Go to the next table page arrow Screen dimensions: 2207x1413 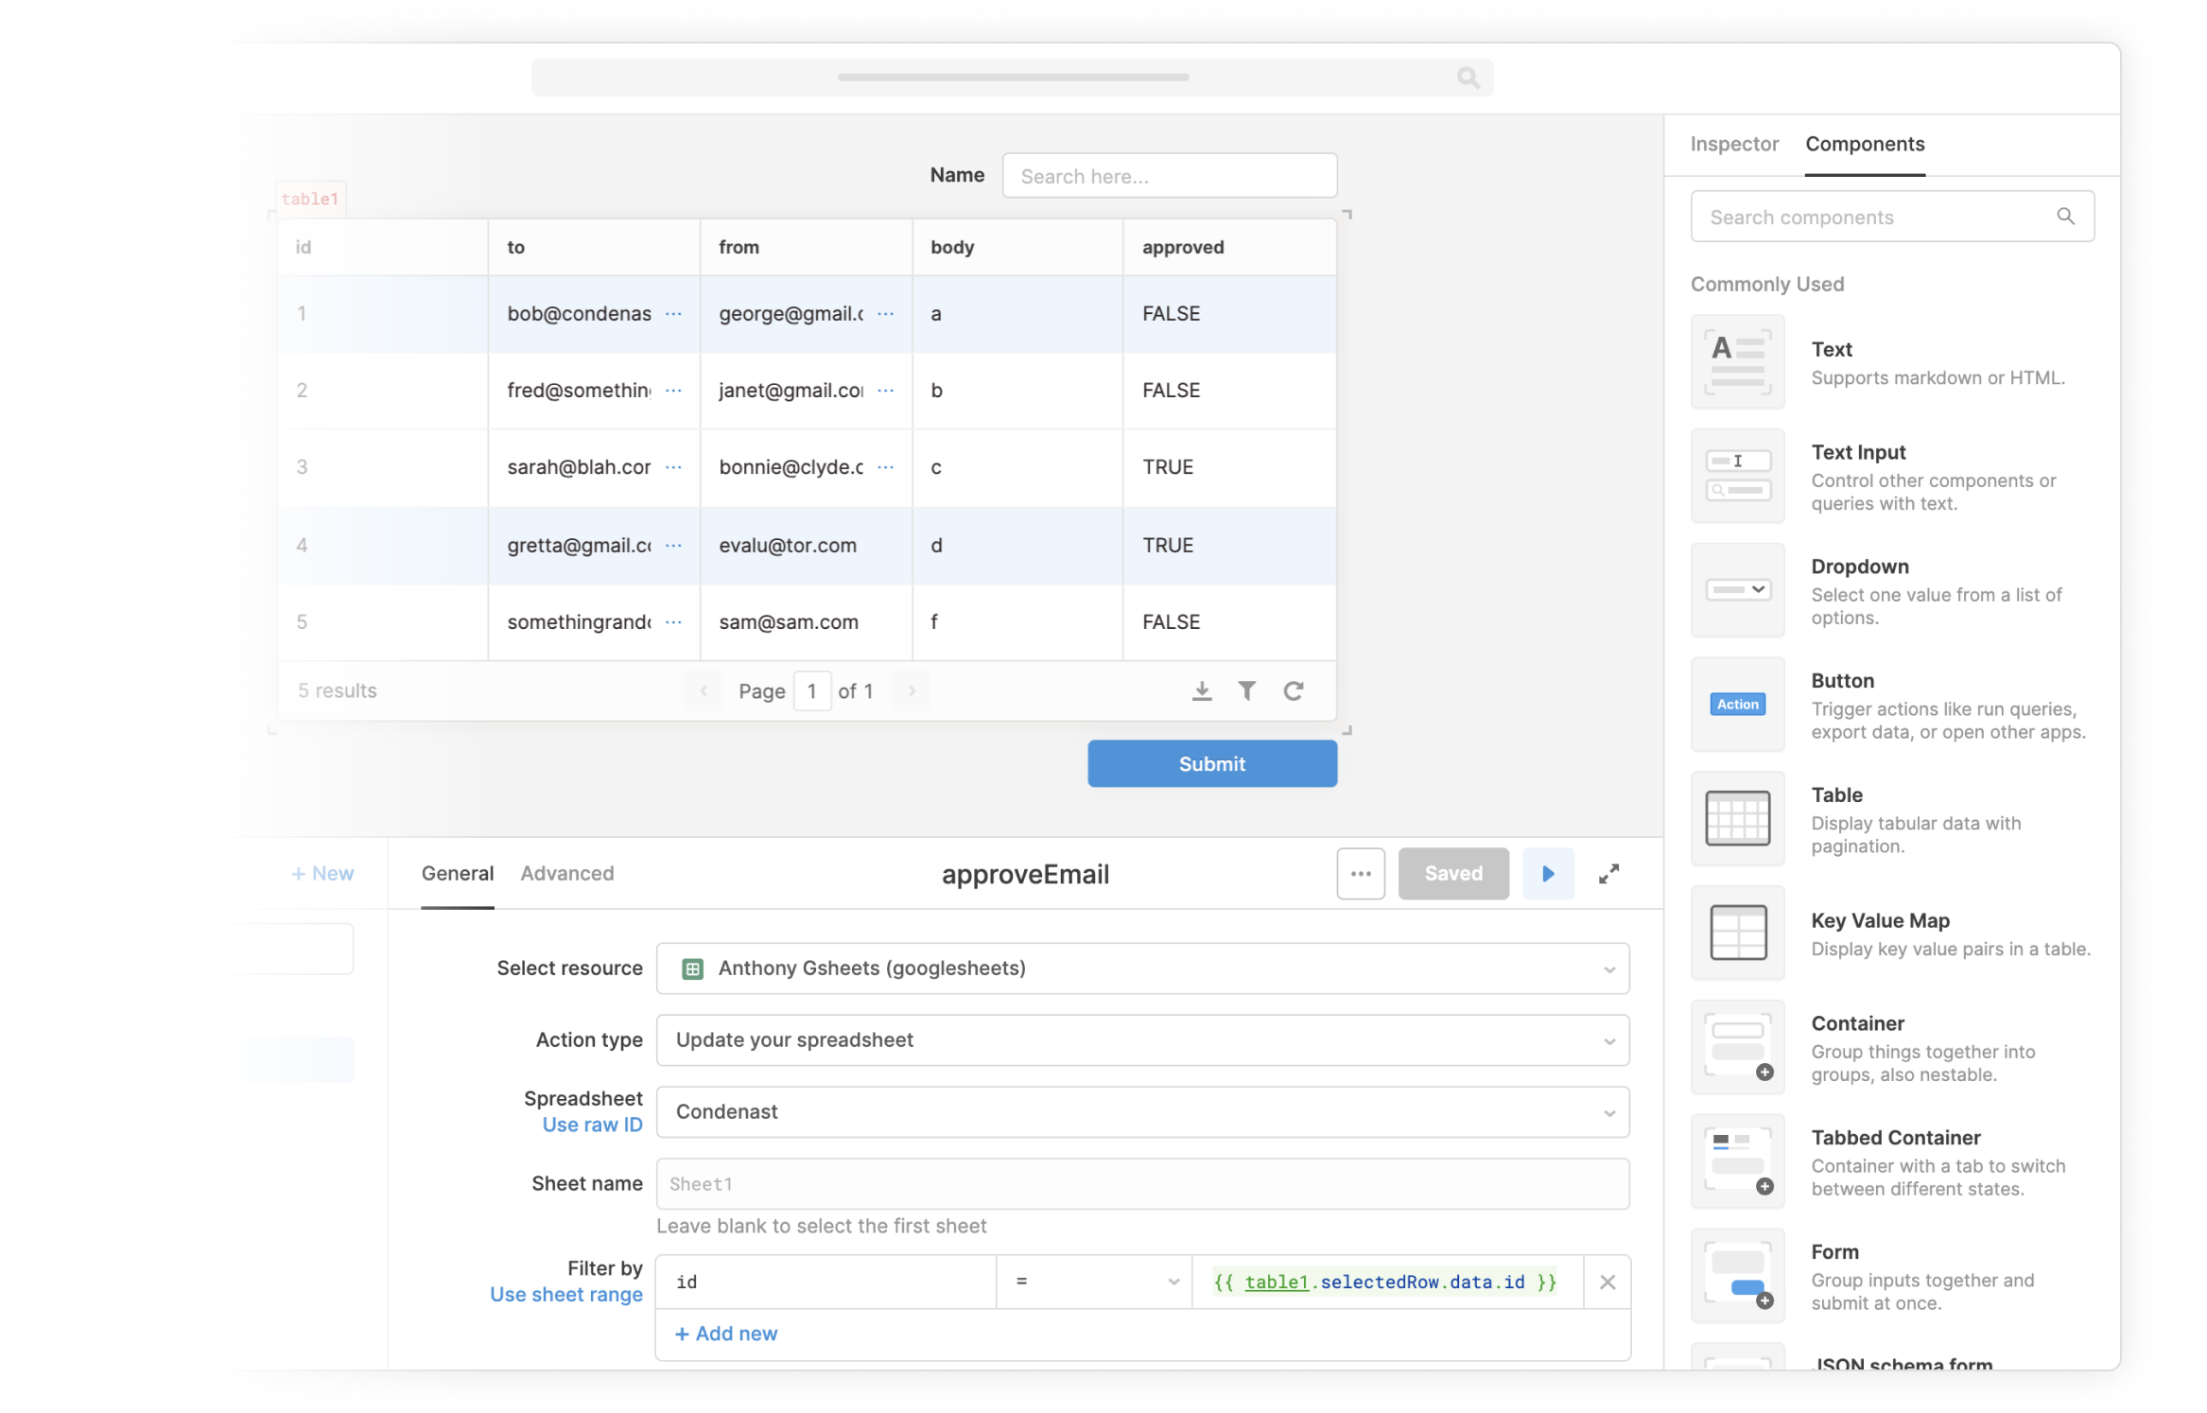pyautogui.click(x=912, y=691)
